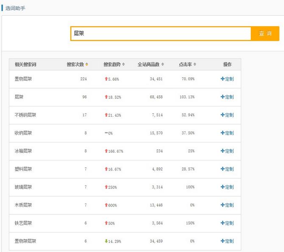Add 定制 for 层架 row
The image size is (284, 252).
coord(227,97)
